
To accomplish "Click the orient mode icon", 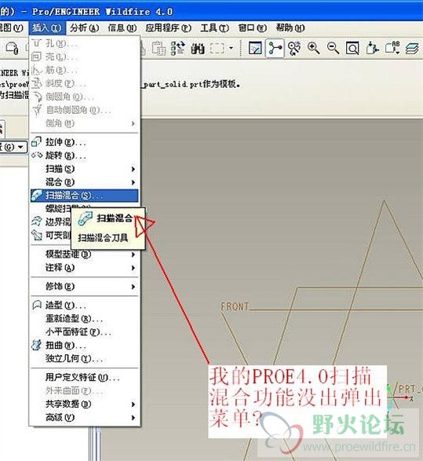I will click(294, 48).
